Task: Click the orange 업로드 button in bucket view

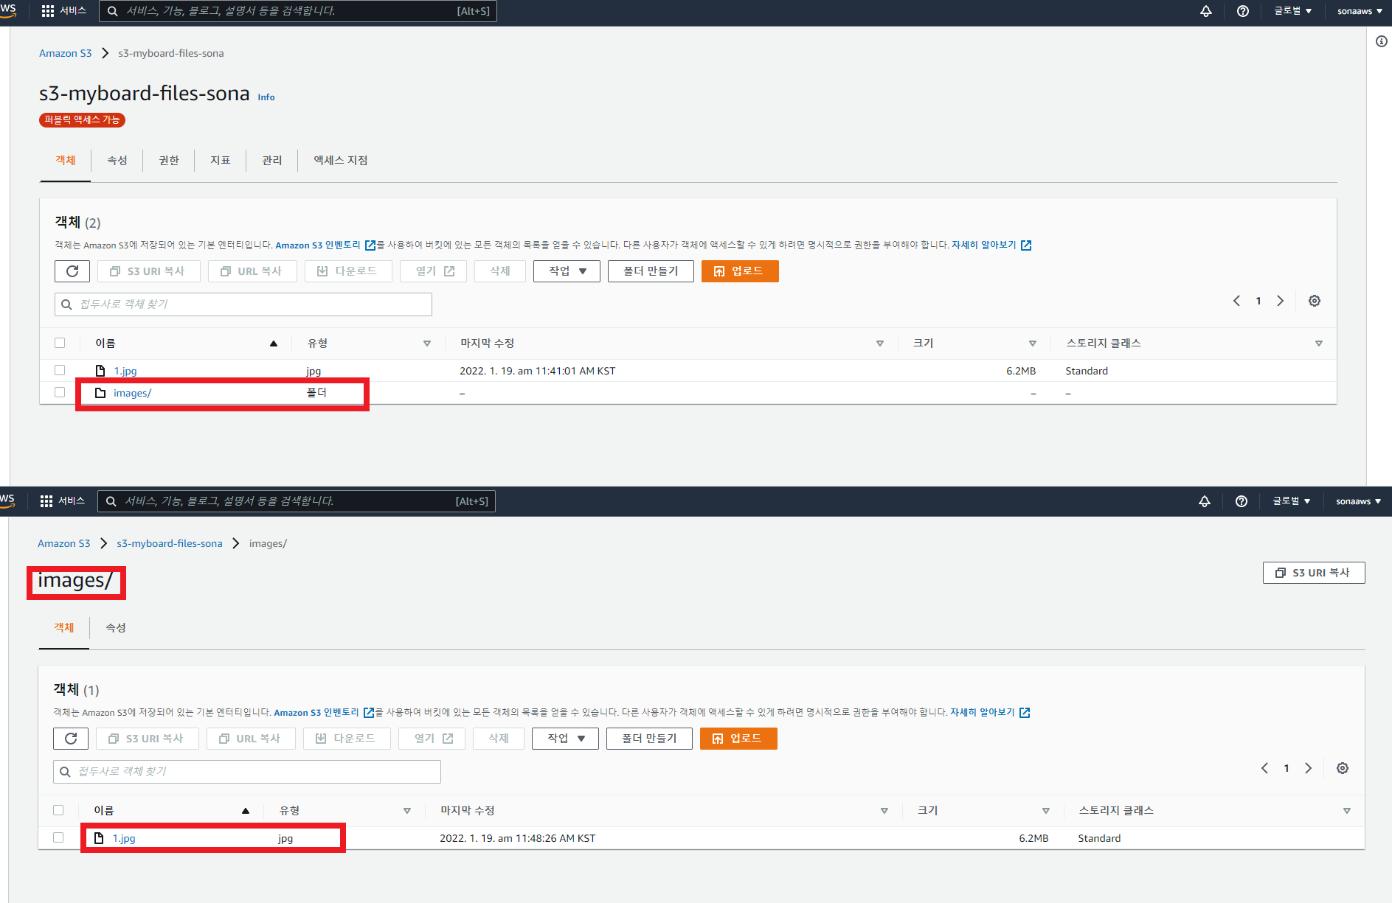Action: (x=740, y=271)
